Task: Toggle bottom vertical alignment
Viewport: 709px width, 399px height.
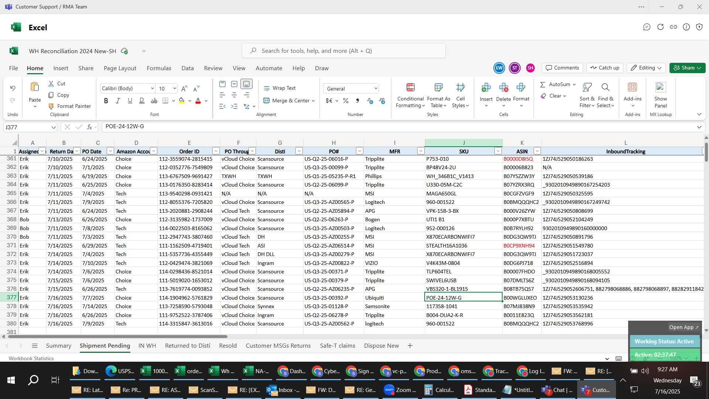Action: pyautogui.click(x=246, y=84)
